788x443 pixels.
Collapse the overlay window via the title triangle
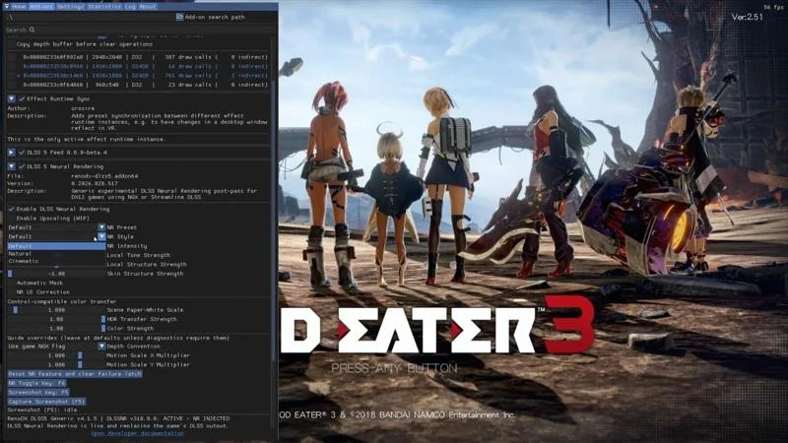tap(7, 7)
